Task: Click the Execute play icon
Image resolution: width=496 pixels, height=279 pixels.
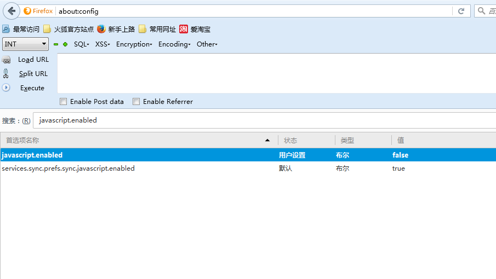Action: pos(6,88)
